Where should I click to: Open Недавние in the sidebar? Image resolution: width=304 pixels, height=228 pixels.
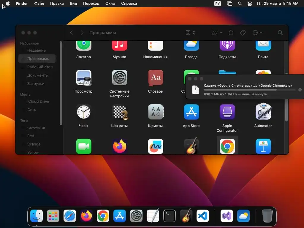(37, 50)
